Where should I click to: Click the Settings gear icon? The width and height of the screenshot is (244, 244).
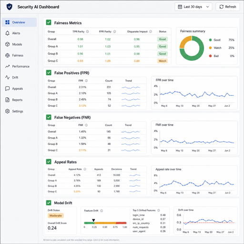pos(7,111)
